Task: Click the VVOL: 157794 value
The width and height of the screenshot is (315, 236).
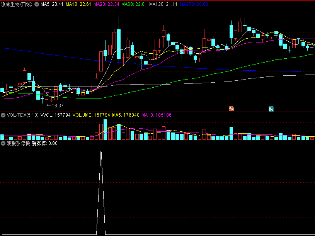Action: pyautogui.click(x=55, y=115)
